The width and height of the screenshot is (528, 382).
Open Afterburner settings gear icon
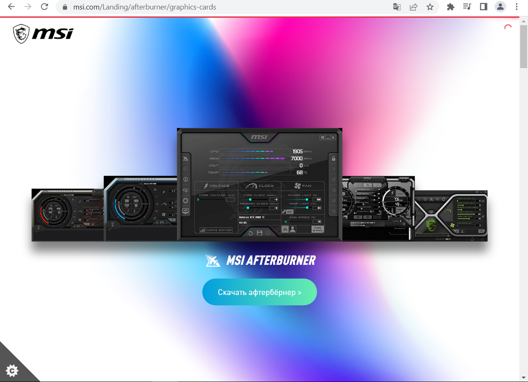point(186,200)
